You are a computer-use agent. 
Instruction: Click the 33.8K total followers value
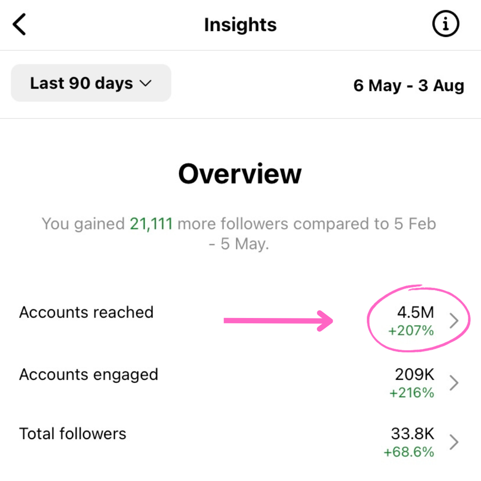pos(412,433)
